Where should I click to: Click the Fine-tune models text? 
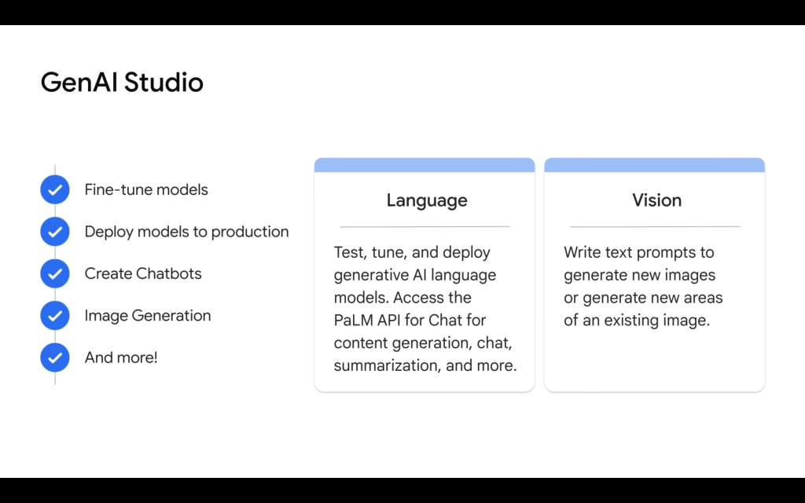tap(146, 189)
